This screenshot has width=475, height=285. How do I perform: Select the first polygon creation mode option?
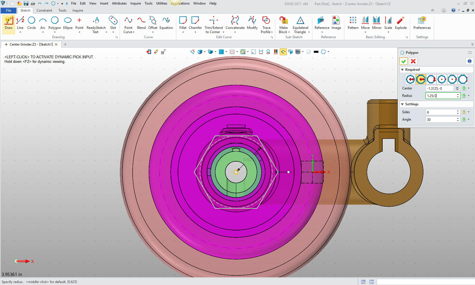(x=410, y=79)
